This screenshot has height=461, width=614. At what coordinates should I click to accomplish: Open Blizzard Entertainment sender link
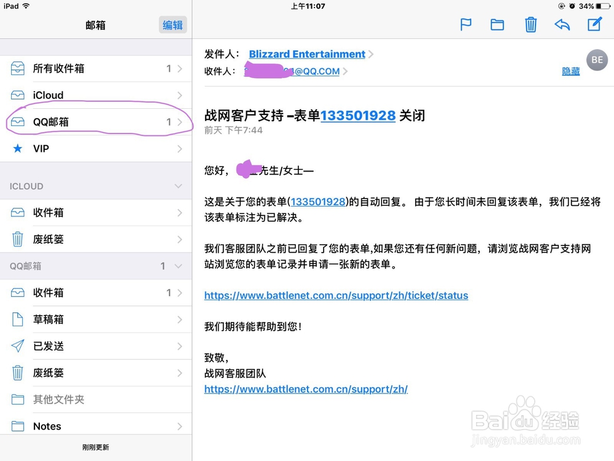coord(307,54)
